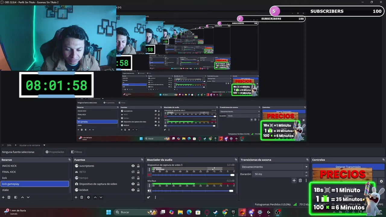Undock the Escenas panel
386x217 pixels.
(x=69, y=160)
